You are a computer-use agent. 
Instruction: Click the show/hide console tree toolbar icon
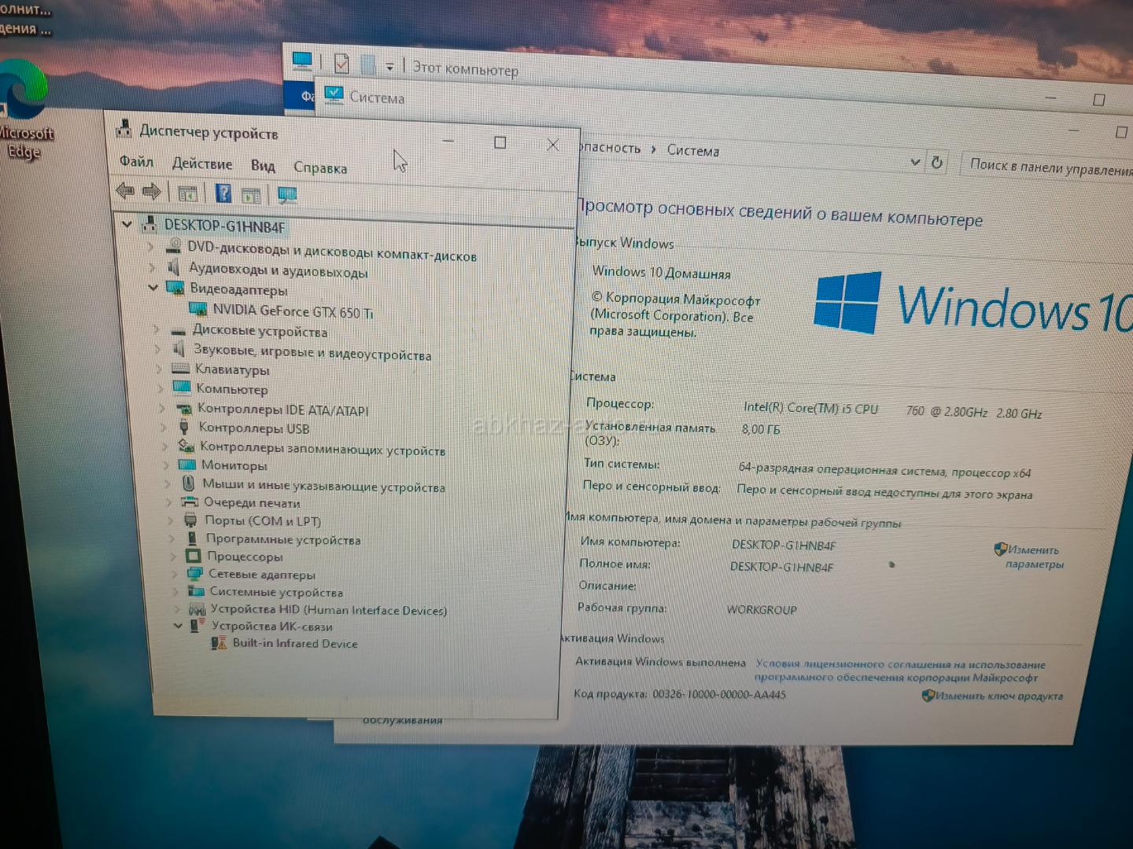tap(187, 193)
